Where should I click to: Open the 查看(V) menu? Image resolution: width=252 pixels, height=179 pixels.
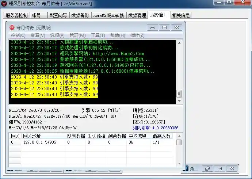coord(38,35)
